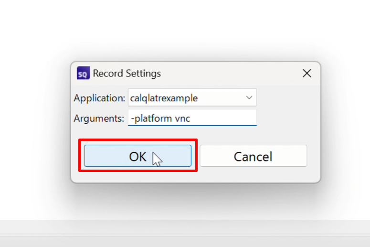Click the calqlatrexample text in the combo box

click(x=164, y=98)
